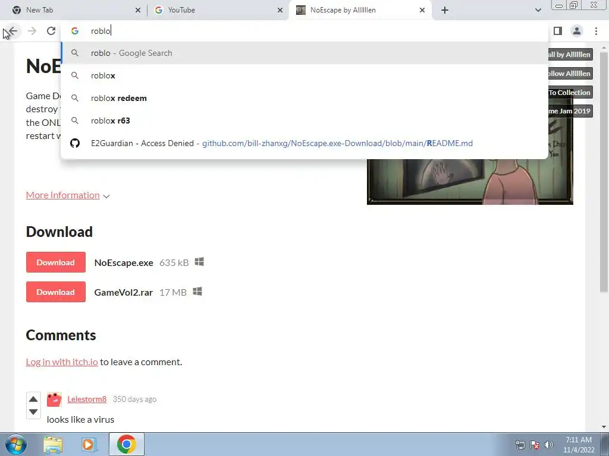Reload the current page
The image size is (609, 456).
[51, 31]
